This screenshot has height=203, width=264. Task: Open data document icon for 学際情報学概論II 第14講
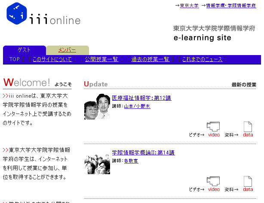248,184
